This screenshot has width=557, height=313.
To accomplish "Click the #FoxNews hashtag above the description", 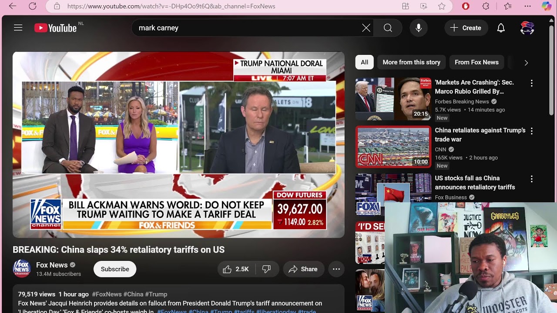I will (107, 294).
